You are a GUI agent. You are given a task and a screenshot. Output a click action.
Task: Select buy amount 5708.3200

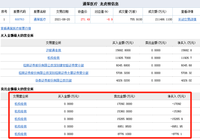tap(123, 73)
